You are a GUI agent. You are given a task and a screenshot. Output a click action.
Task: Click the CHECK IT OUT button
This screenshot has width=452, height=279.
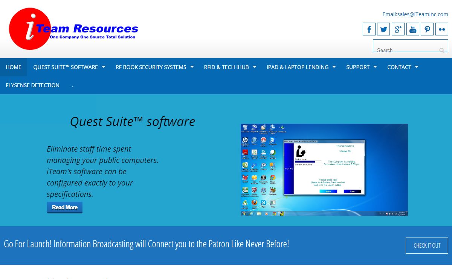point(427,245)
